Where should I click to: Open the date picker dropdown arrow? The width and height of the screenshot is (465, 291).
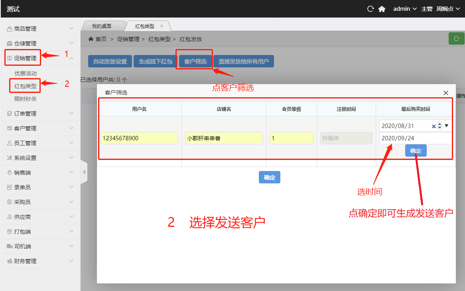446,126
